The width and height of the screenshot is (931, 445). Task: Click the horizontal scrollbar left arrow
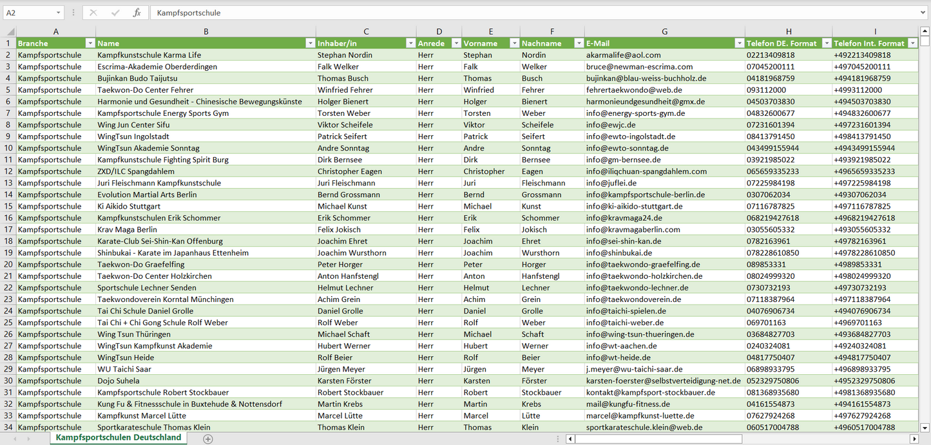(x=570, y=439)
